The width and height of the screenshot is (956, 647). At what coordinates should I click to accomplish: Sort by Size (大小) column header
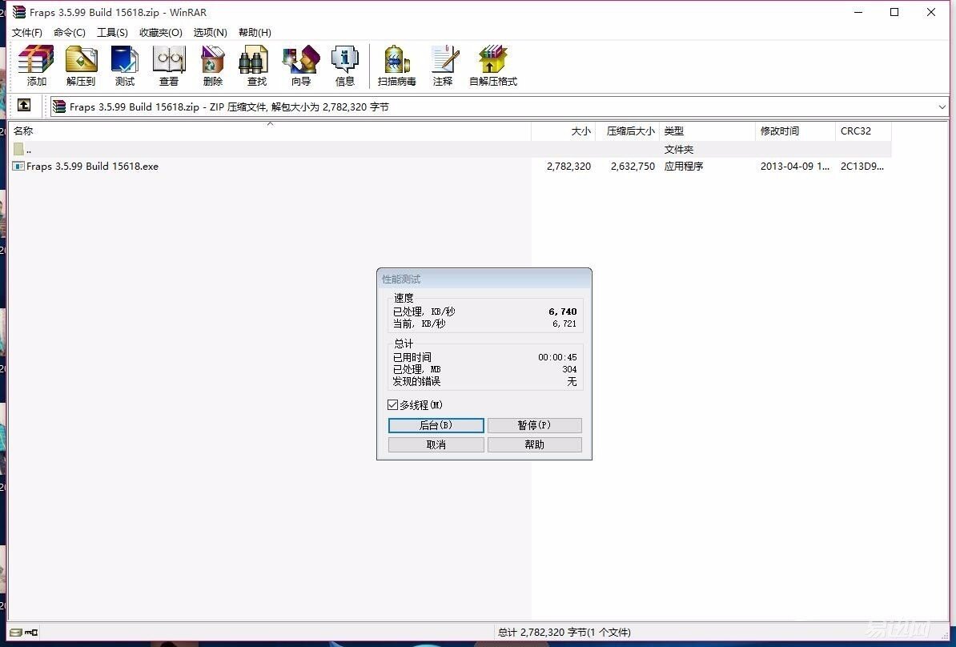[564, 131]
